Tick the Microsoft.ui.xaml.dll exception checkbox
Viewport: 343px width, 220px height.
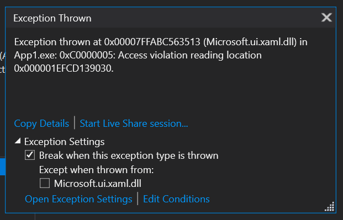(x=45, y=183)
